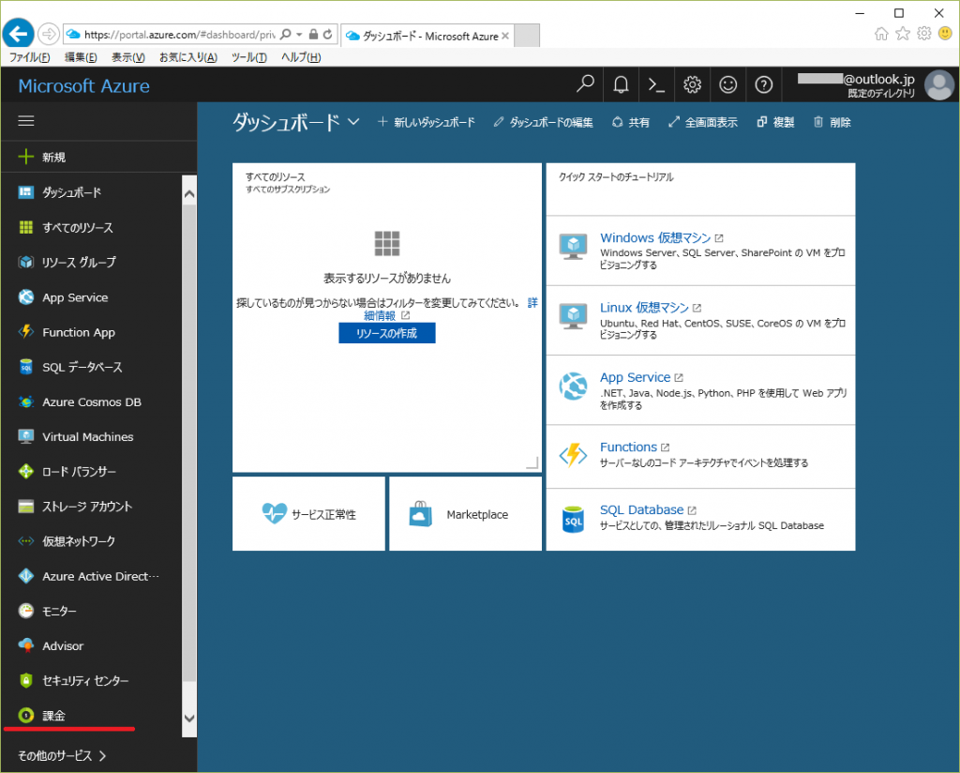Toggle the hamburger sidebar menu

[x=25, y=121]
